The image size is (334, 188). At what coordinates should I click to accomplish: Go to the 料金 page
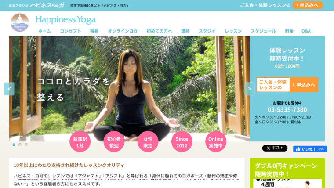click(x=289, y=31)
